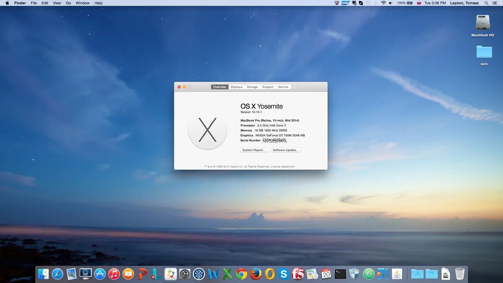Launch SourceTree from the dock

pyautogui.click(x=199, y=274)
